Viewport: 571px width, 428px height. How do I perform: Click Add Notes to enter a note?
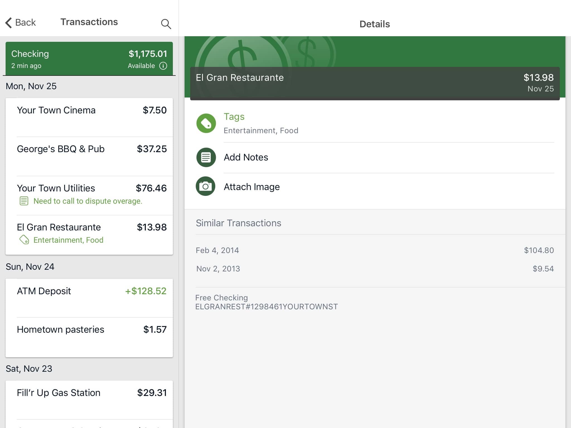coord(246,156)
